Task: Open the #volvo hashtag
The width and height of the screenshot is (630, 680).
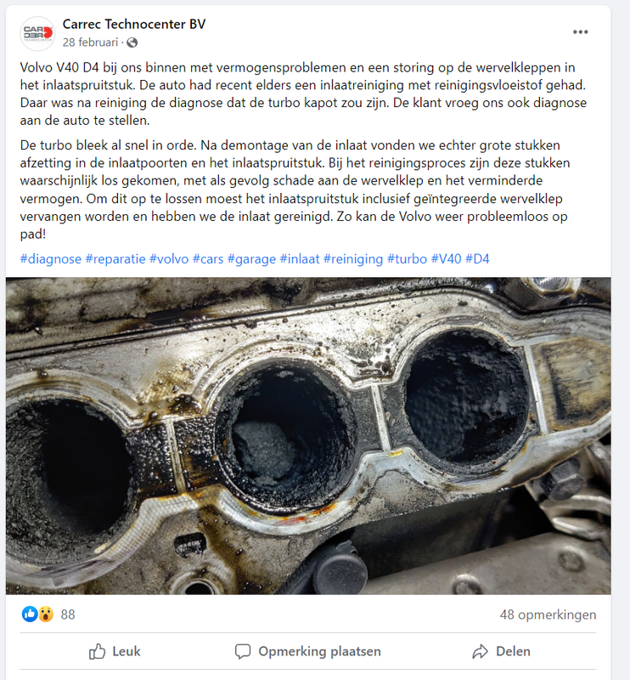Action: [169, 259]
